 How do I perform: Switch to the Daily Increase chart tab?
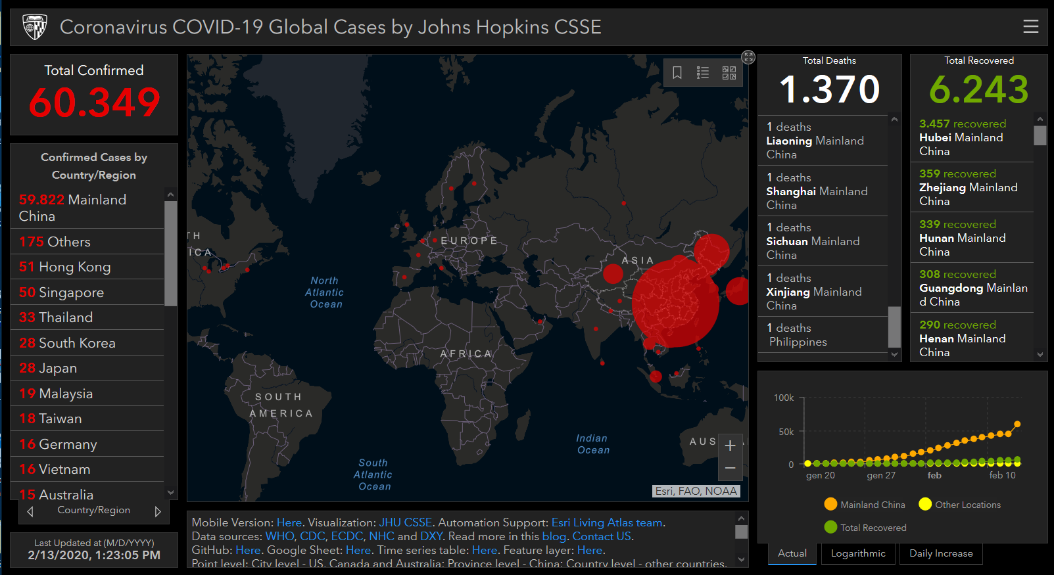click(941, 553)
